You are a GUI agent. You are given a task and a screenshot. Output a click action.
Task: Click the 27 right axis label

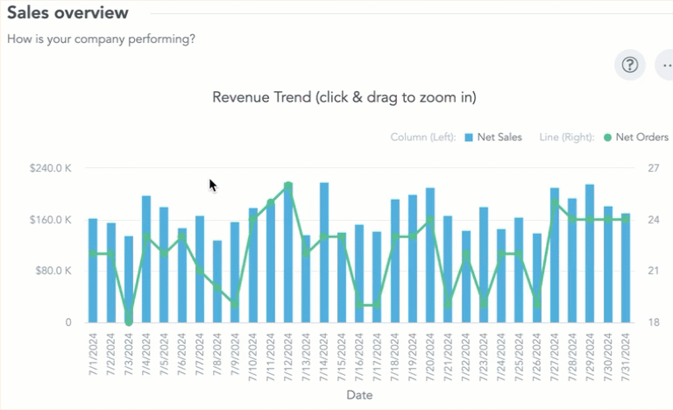653,168
